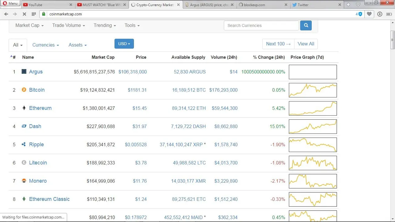395x222 pixels.
Task: Click the Ethereum Classic coin icon
Action: (x=24, y=199)
